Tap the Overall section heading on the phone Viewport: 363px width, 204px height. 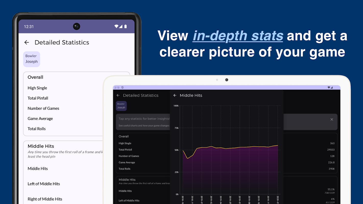tap(35, 77)
